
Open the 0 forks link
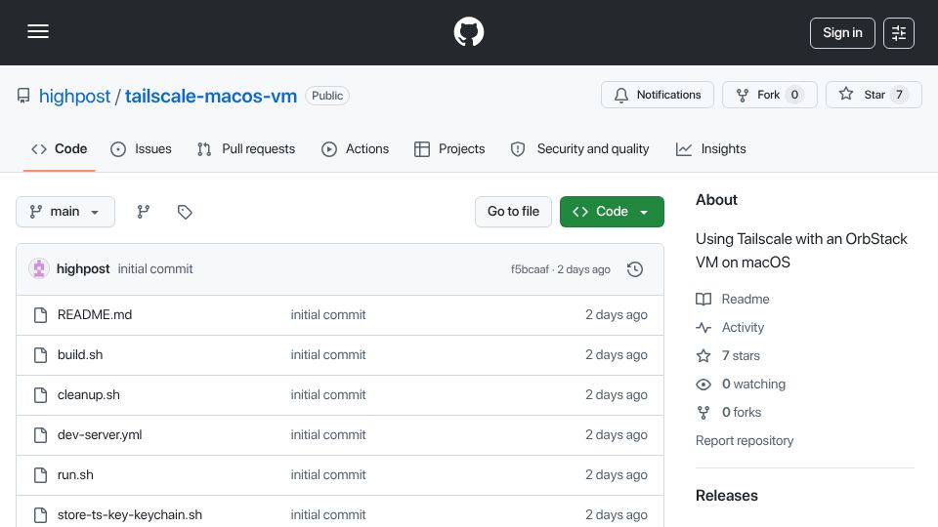[x=729, y=412]
